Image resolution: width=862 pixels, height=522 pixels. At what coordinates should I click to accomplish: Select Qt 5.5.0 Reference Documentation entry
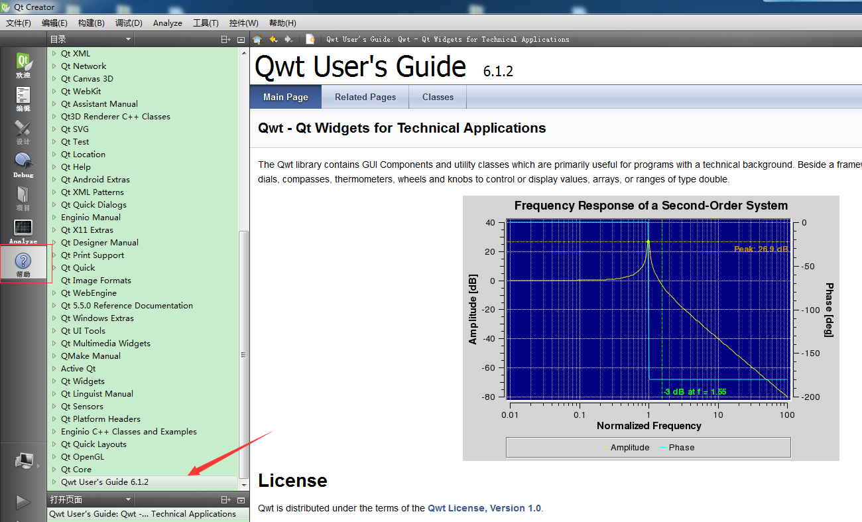coord(127,306)
